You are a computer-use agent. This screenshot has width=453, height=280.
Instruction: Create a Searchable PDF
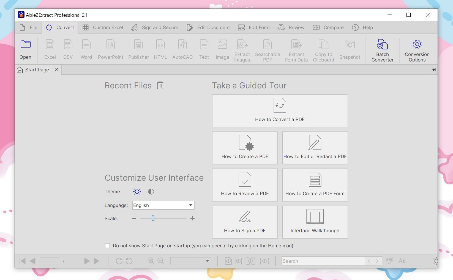(x=268, y=51)
